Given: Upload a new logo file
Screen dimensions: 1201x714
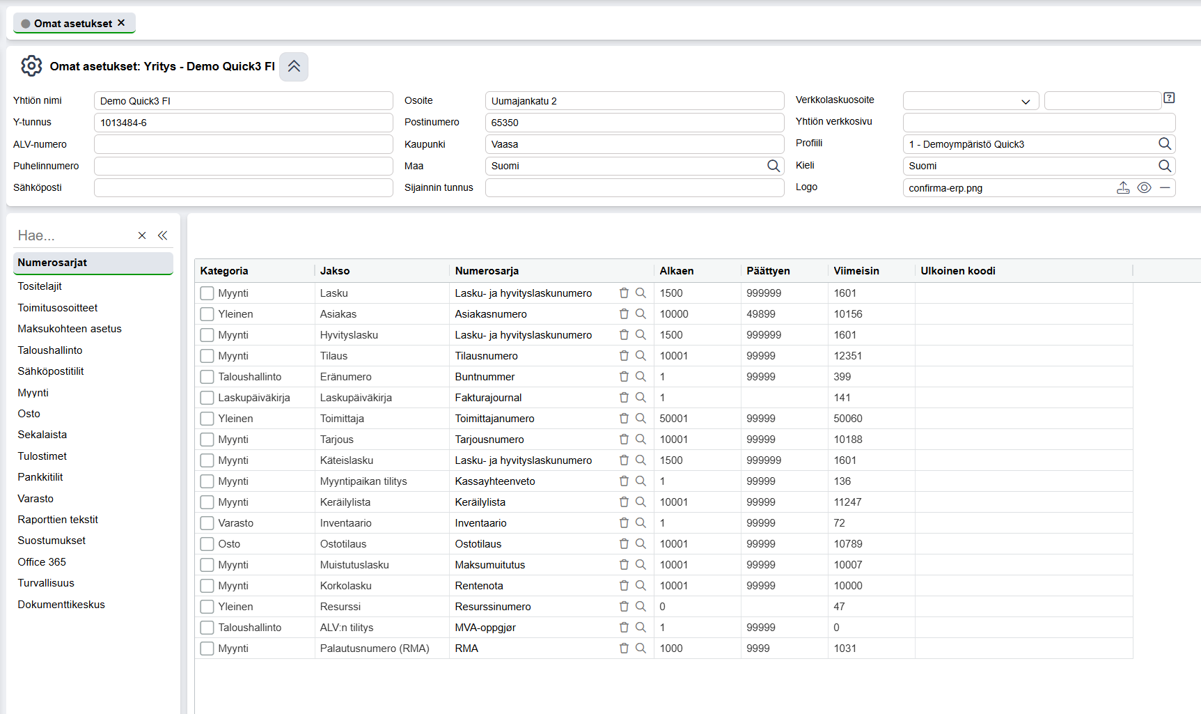Looking at the screenshot, I should (1123, 188).
